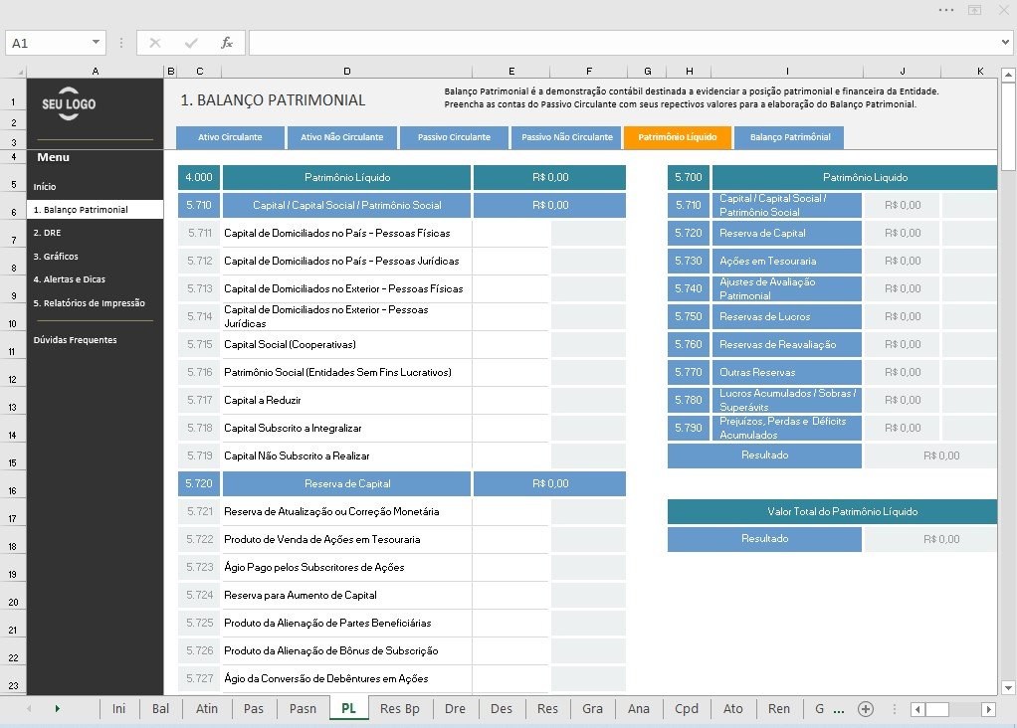Screen dimensions: 1017x728
Task: Click the three-dot more options icon at top
Action: coord(945,10)
